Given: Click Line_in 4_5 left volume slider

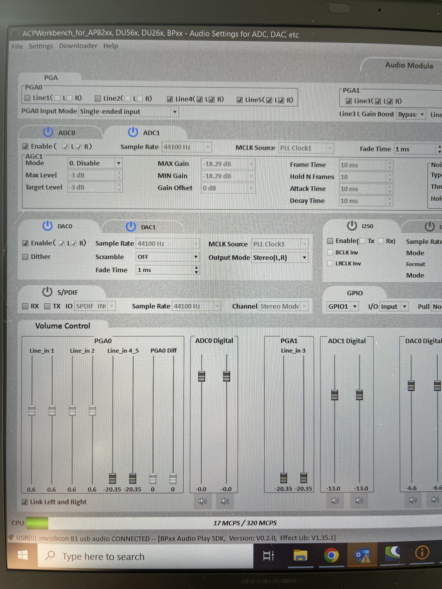Looking at the screenshot, I should pos(113,478).
